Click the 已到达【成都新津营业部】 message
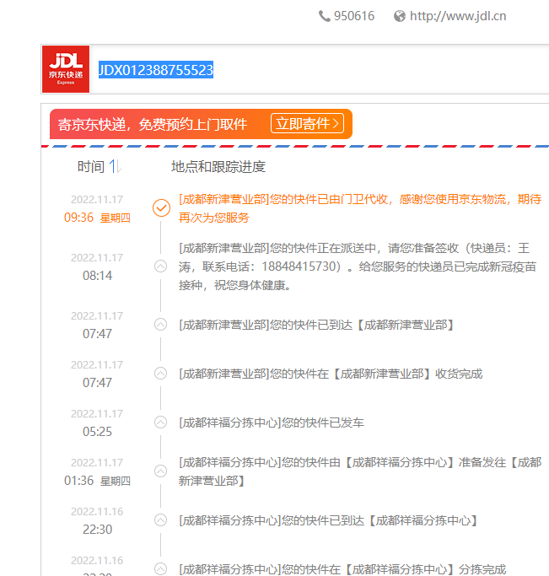Viewport: 549px width, 576px height. pyautogui.click(x=317, y=325)
